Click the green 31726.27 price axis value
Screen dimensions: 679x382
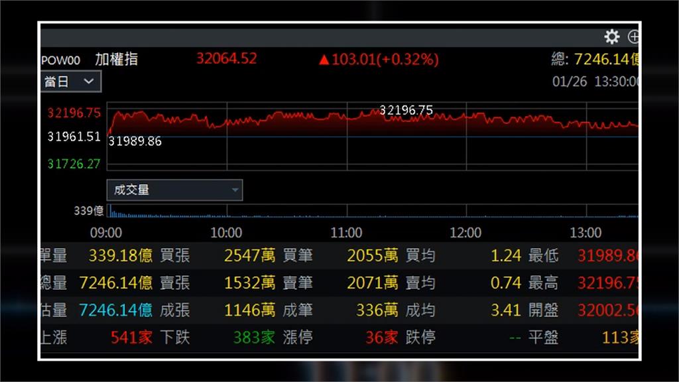(74, 164)
